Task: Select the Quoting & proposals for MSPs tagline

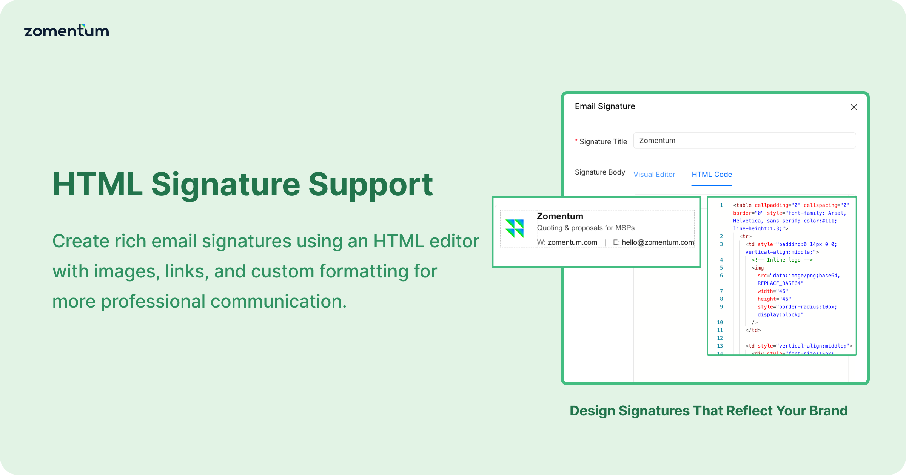Action: [586, 228]
